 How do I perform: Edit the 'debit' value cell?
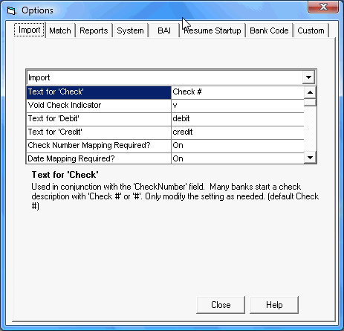pyautogui.click(x=238, y=119)
